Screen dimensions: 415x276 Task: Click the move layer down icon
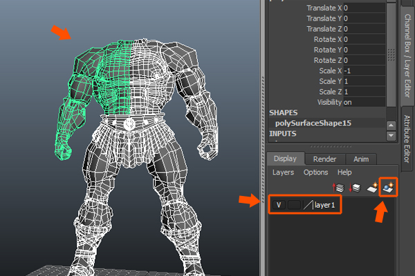coord(355,187)
